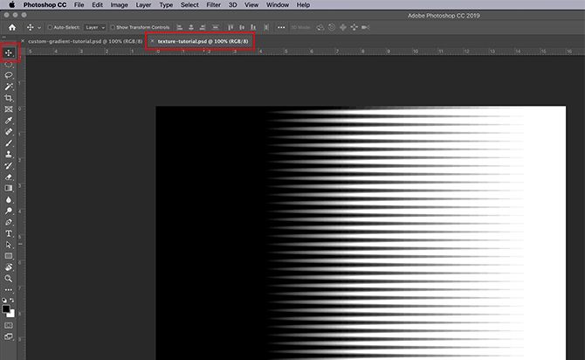Viewport: 585px width, 360px height.
Task: Open the Edit Toolbar three-dots menu
Action: pyautogui.click(x=9, y=290)
